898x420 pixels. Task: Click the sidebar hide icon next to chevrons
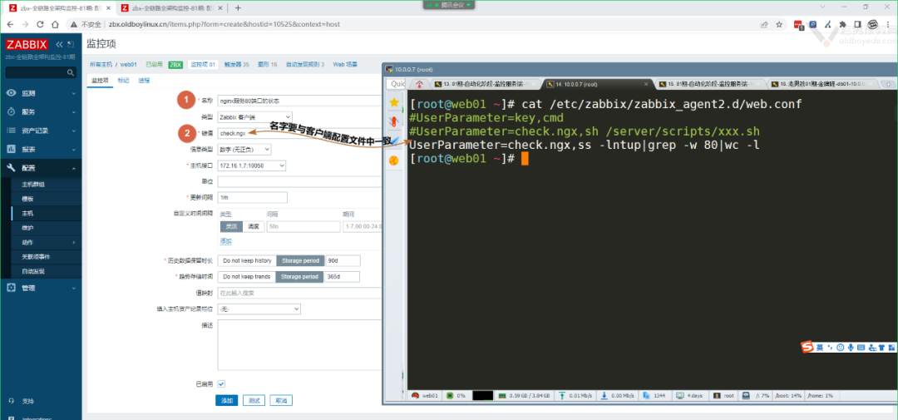coord(71,44)
